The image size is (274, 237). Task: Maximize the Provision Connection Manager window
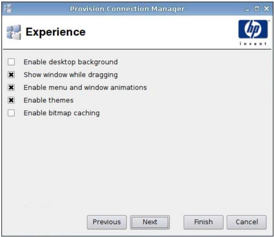[257, 9]
